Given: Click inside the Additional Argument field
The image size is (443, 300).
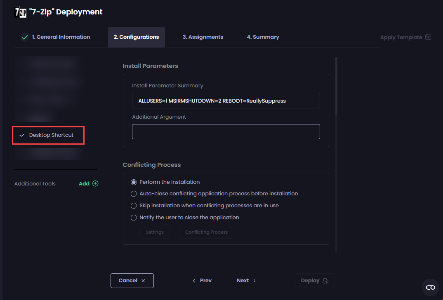Looking at the screenshot, I should 226,131.
